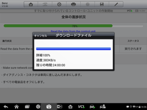147x110 pixels.
Task: Tap the VCL connection status at top right
Action: (x=130, y=11)
